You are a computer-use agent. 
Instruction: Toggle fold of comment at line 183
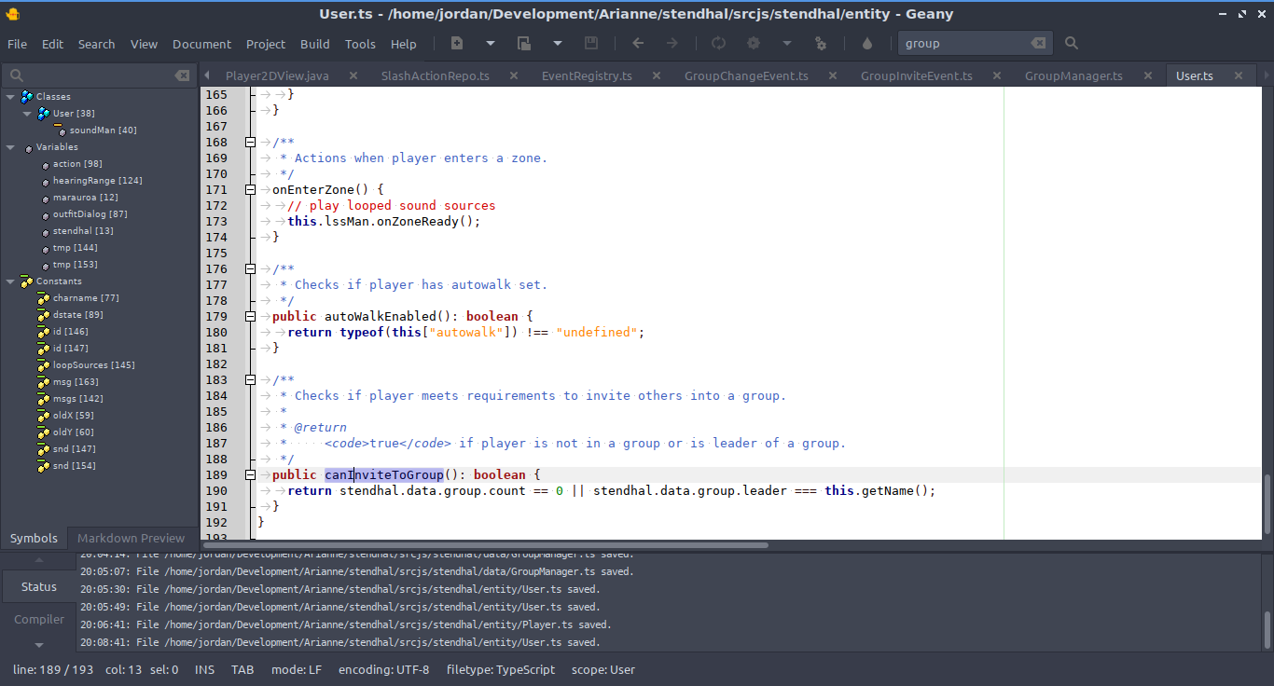pos(250,379)
